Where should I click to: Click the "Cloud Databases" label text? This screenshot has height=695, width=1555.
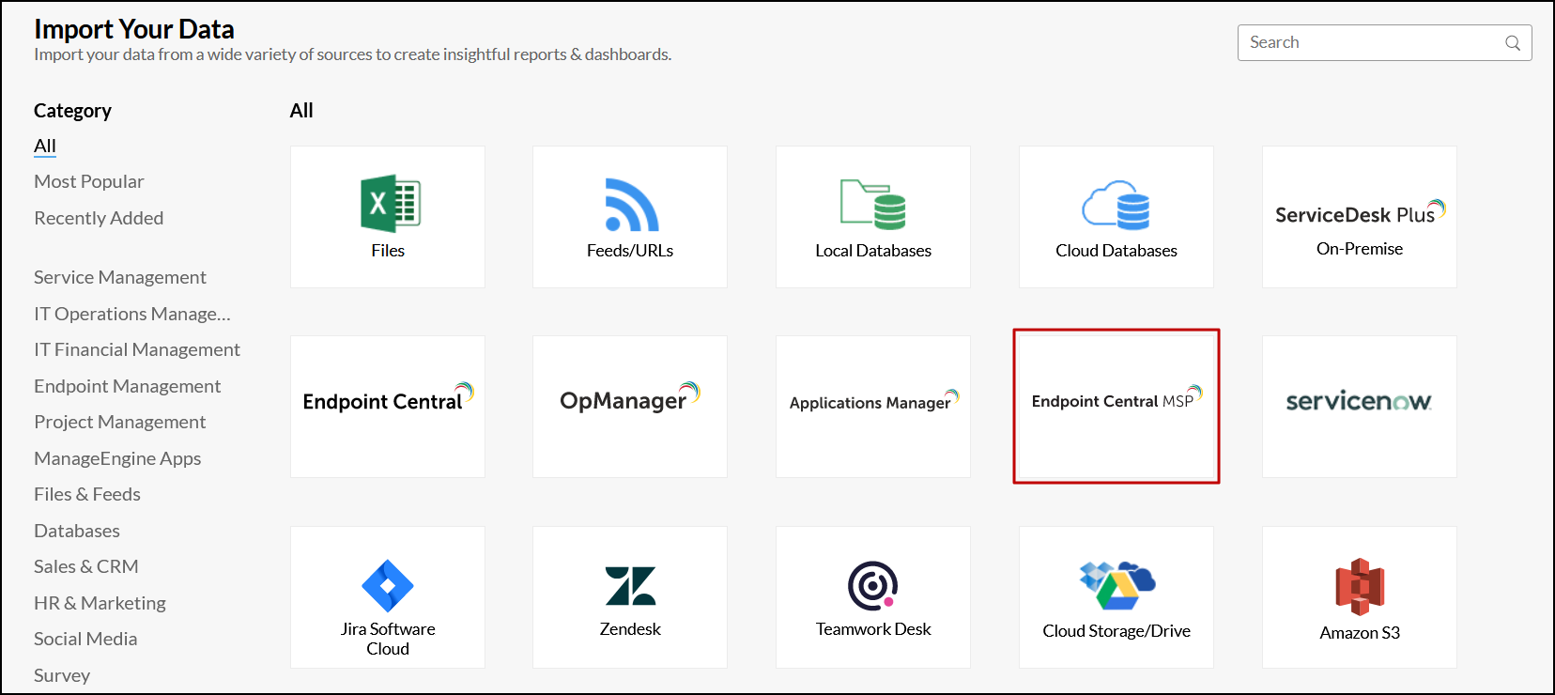coord(1116,251)
